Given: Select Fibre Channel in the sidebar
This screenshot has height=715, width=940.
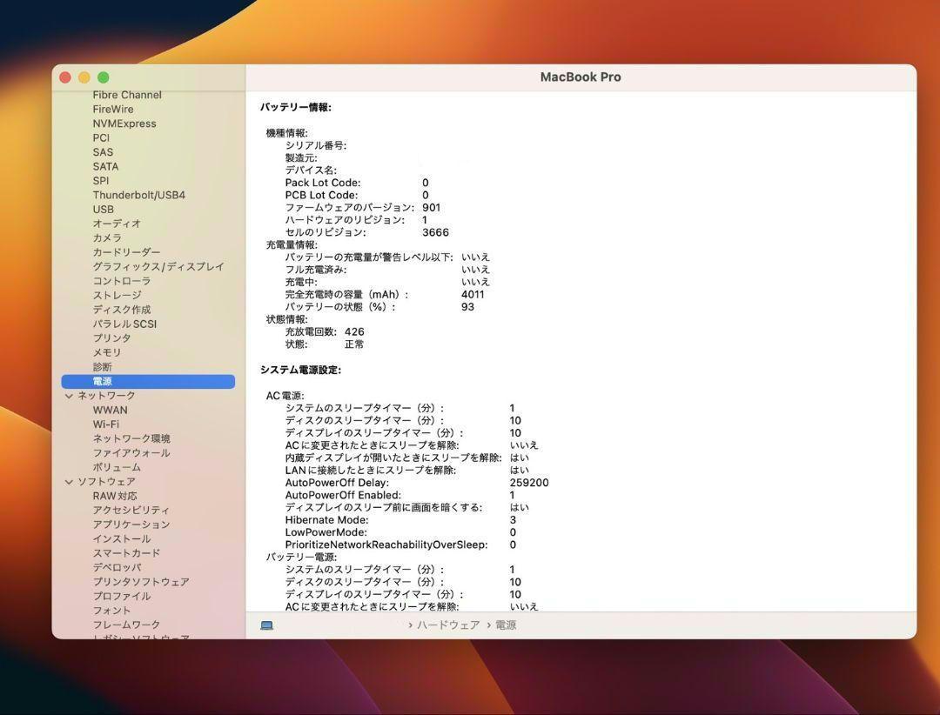Looking at the screenshot, I should [x=127, y=95].
